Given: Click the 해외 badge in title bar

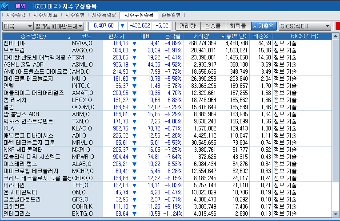Looking at the screenshot, I should (x=20, y=5).
